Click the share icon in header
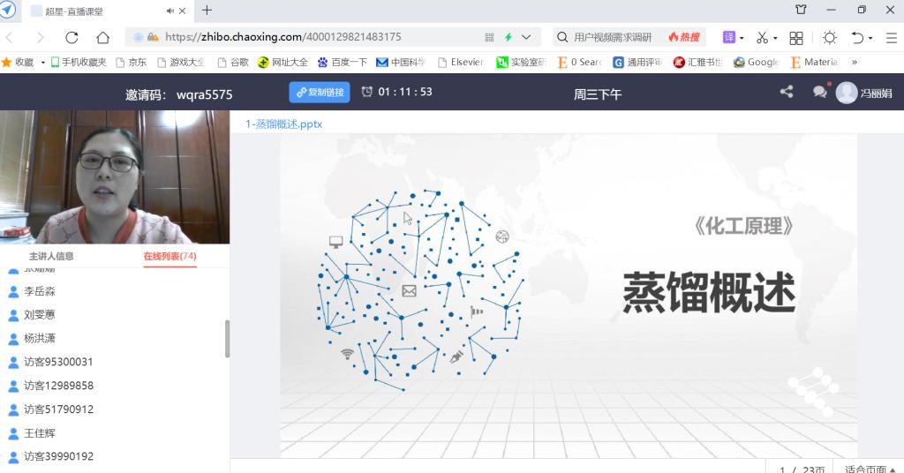The height and width of the screenshot is (473, 904). (787, 92)
